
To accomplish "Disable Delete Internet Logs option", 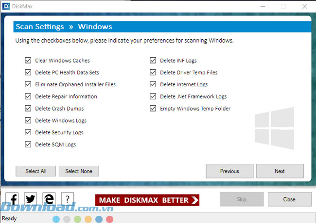I will [x=153, y=84].
